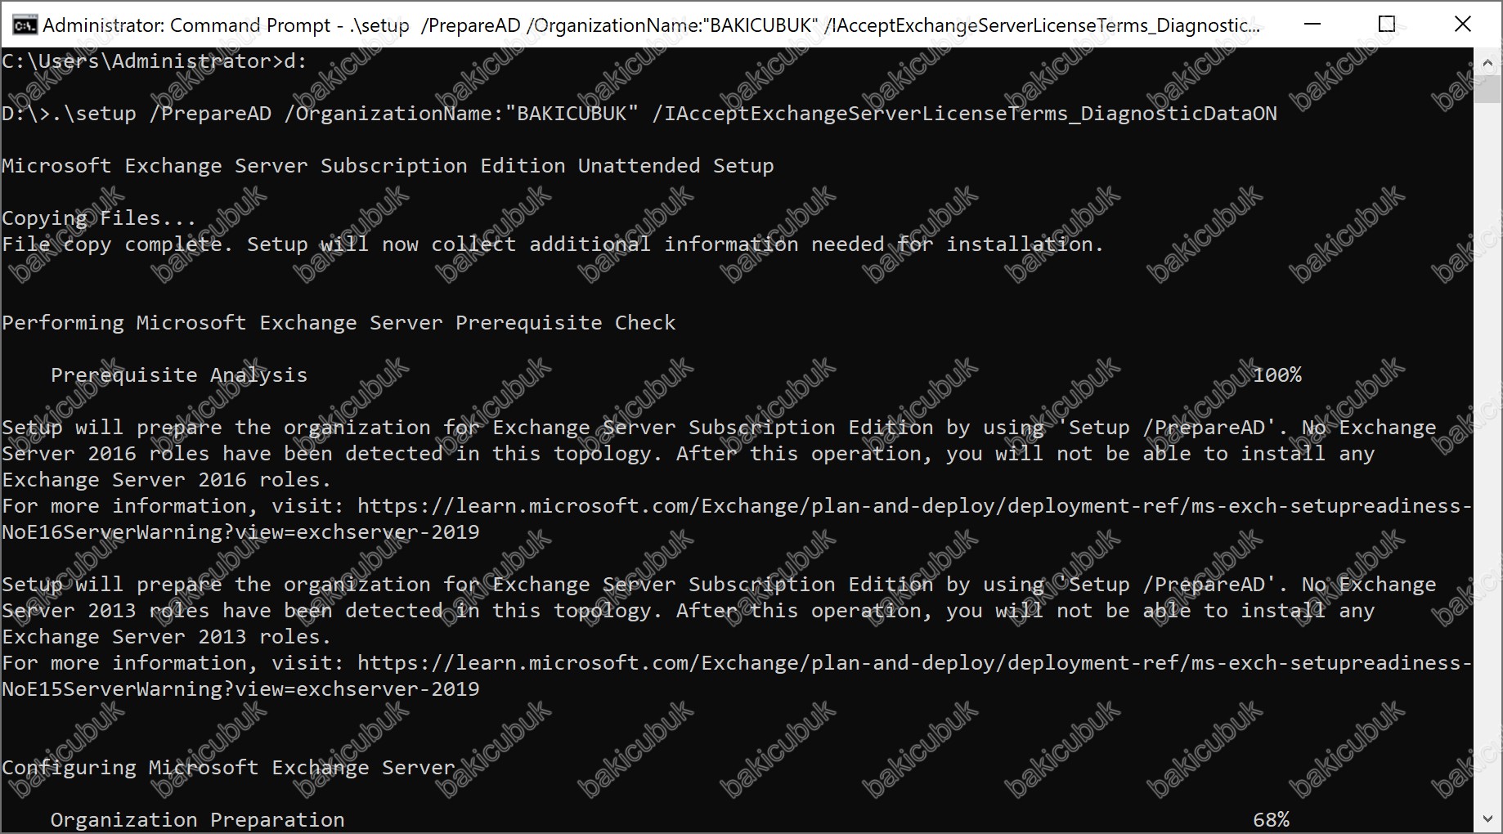1503x834 pixels.
Task: Click the vertical scrollbar thumb
Action: coord(1487,89)
